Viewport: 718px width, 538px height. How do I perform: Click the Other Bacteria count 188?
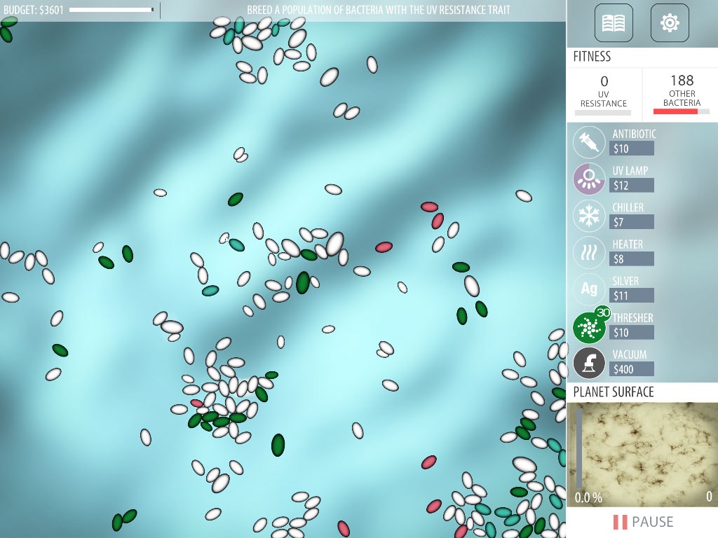click(682, 81)
